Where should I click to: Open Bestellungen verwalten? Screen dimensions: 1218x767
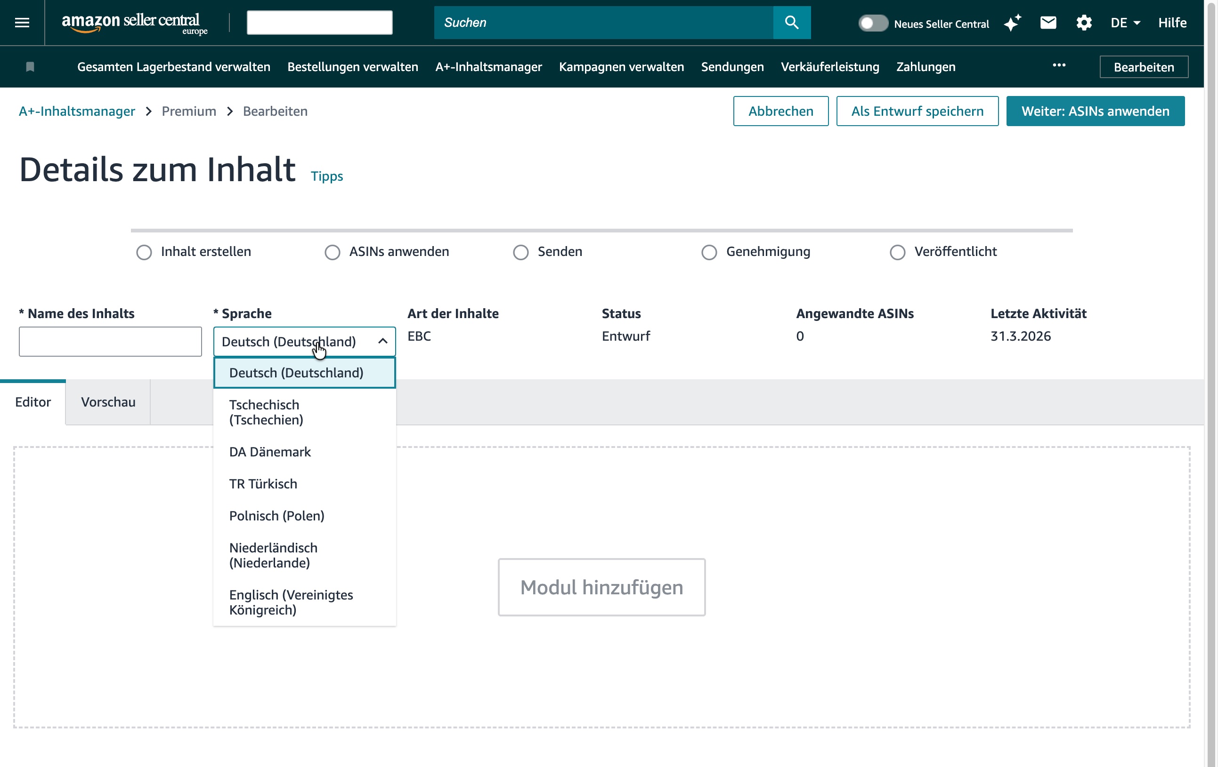point(353,67)
